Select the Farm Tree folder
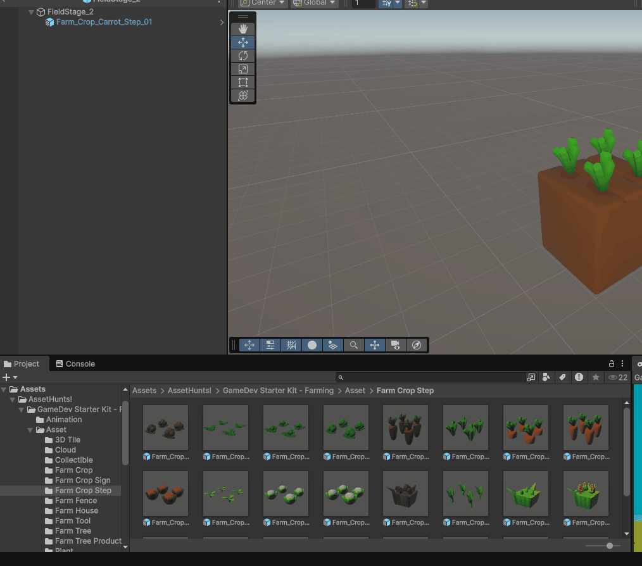The height and width of the screenshot is (566, 642). [x=73, y=531]
